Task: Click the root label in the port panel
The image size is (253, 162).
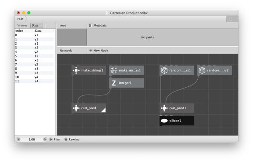Action: click(x=63, y=25)
